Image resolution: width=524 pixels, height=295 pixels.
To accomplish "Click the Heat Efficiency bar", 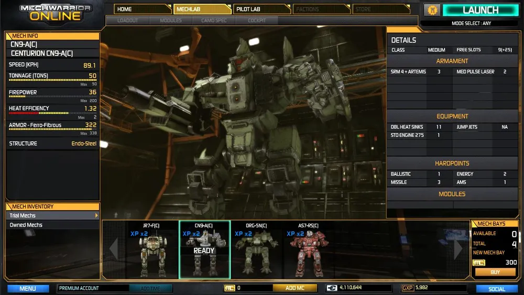I will pyautogui.click(x=53, y=113).
